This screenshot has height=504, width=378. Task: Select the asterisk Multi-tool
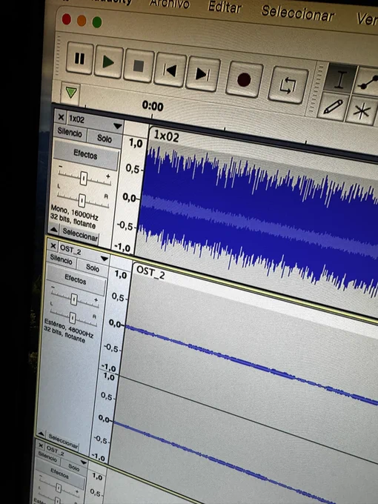click(x=362, y=111)
